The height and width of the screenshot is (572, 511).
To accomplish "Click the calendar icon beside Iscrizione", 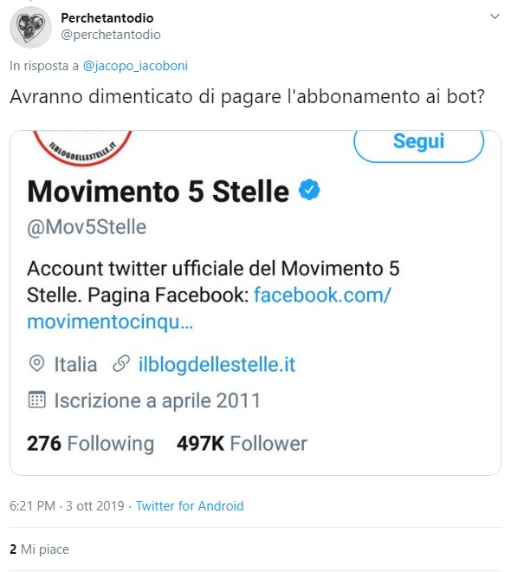I will (x=37, y=400).
